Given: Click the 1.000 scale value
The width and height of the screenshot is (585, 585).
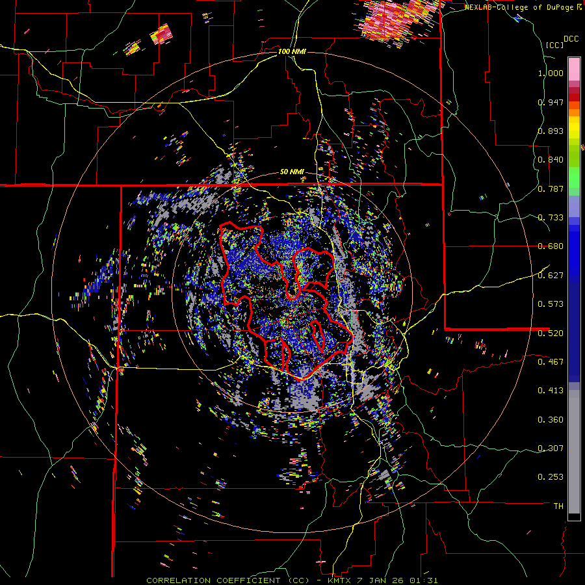Looking at the screenshot, I should [551, 73].
